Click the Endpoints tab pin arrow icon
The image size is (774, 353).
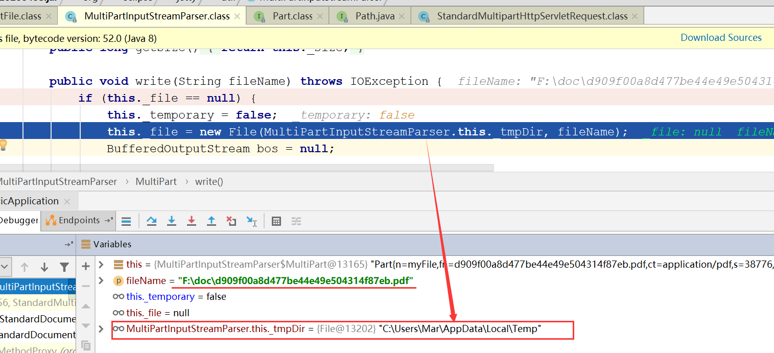click(x=108, y=221)
